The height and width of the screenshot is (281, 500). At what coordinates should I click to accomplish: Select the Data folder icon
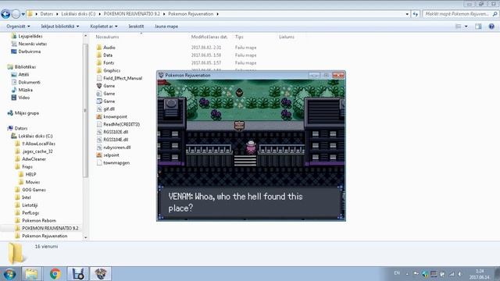(99, 55)
